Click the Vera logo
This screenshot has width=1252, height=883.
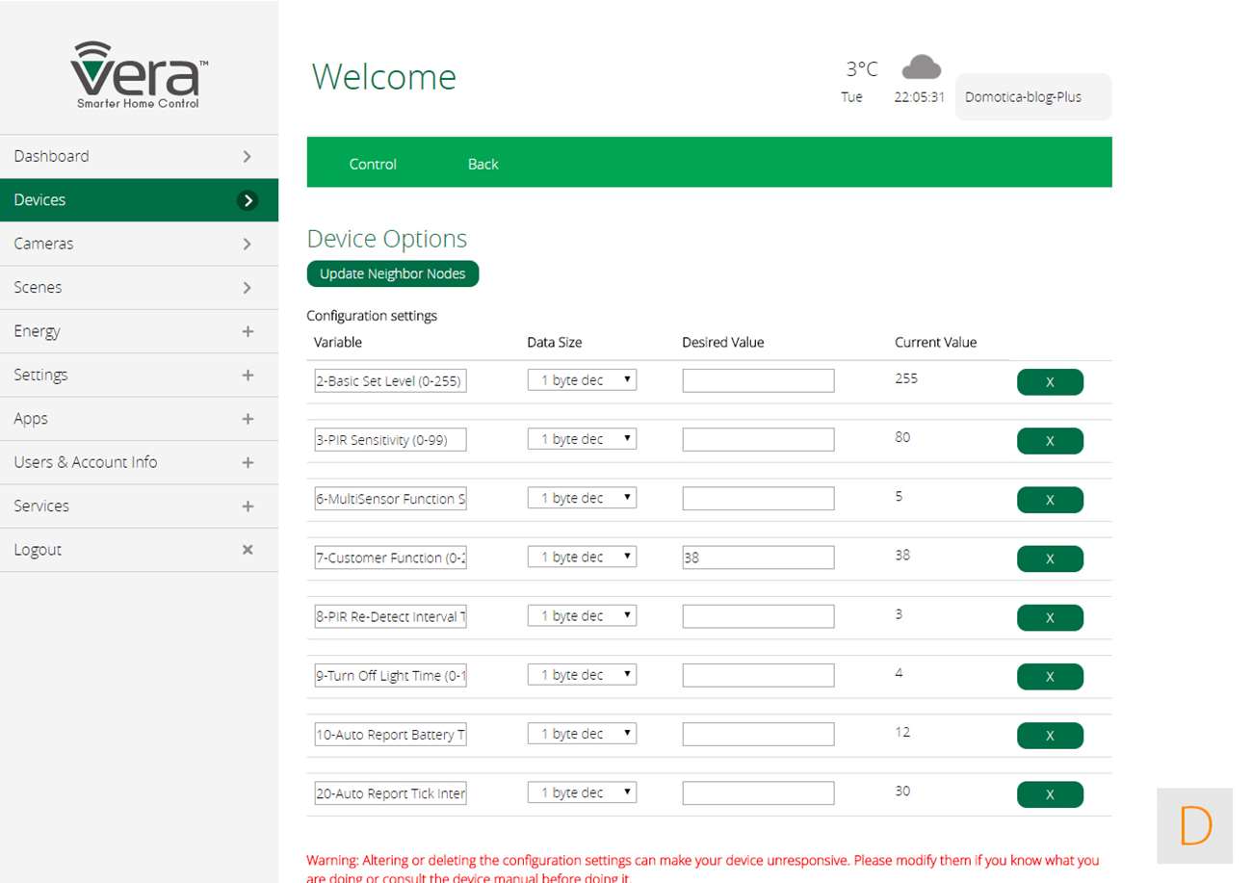pos(139,75)
